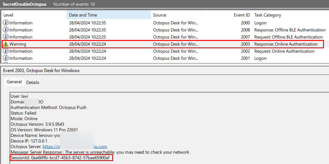Click information icon of event 2002 row
Image resolution: width=329 pixels, height=164 pixels.
point(6,51)
